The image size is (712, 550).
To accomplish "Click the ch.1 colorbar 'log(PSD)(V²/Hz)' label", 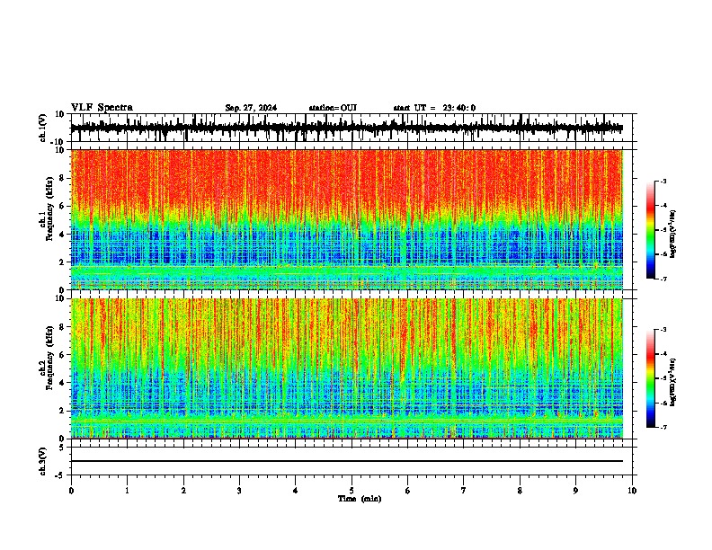I will click(x=673, y=234).
